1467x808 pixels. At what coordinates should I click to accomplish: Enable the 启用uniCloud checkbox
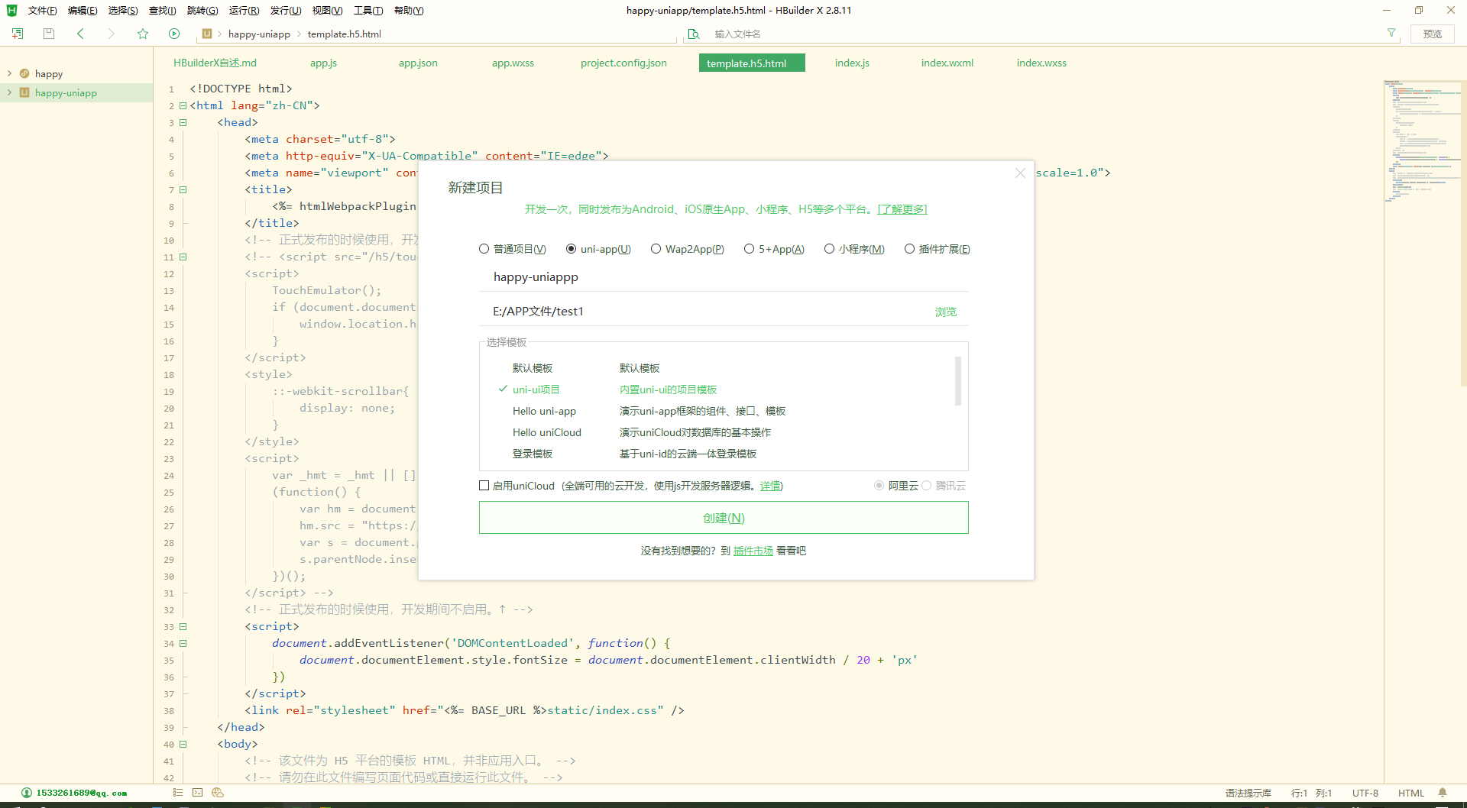pyautogui.click(x=484, y=486)
